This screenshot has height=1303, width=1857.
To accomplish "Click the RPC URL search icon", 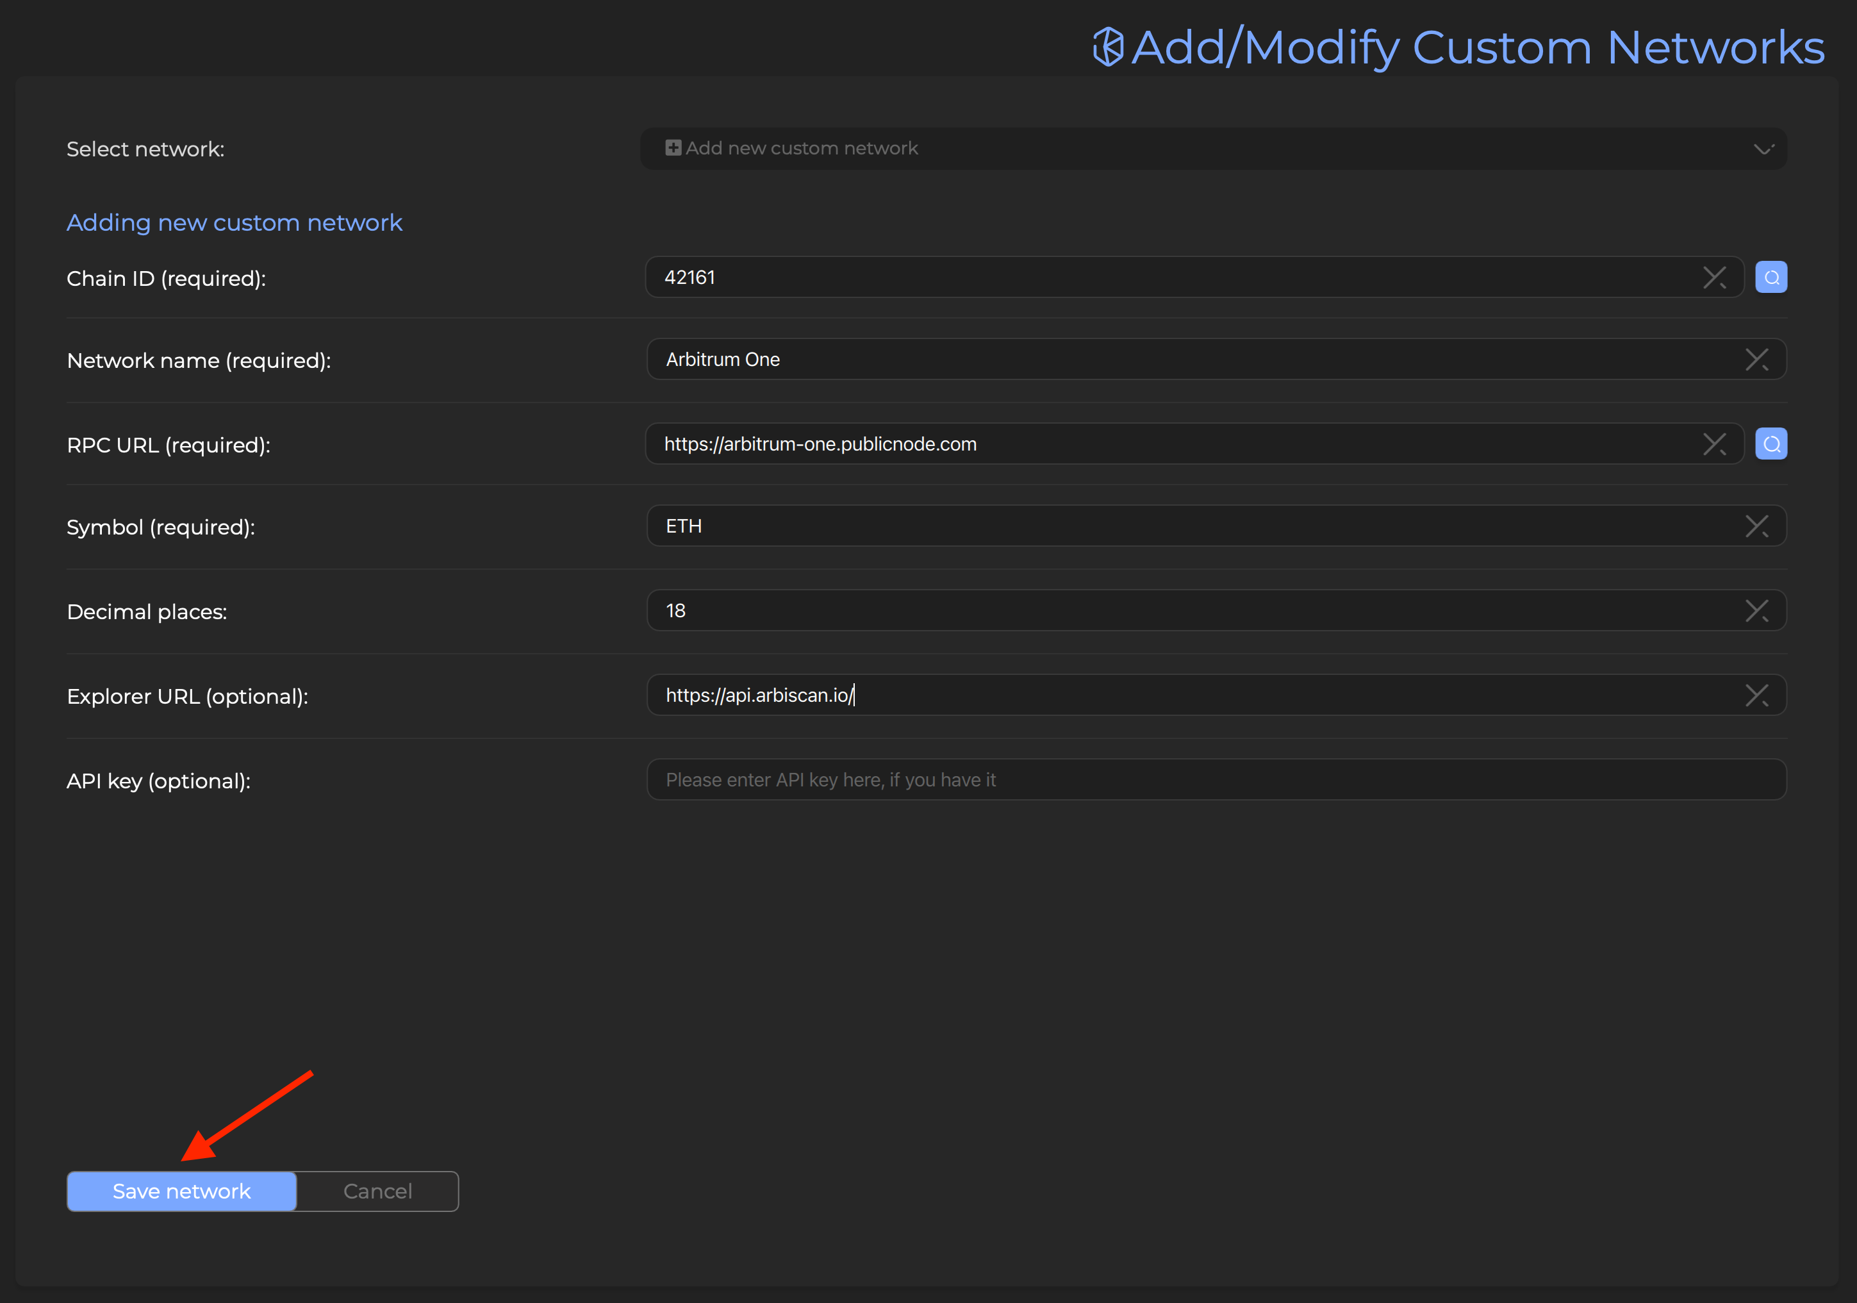I will coord(1770,444).
